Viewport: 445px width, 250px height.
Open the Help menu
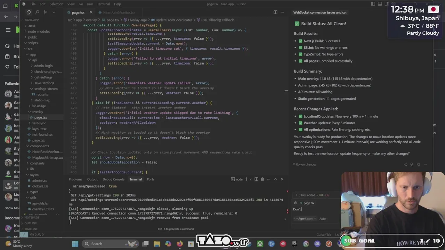(118, 4)
